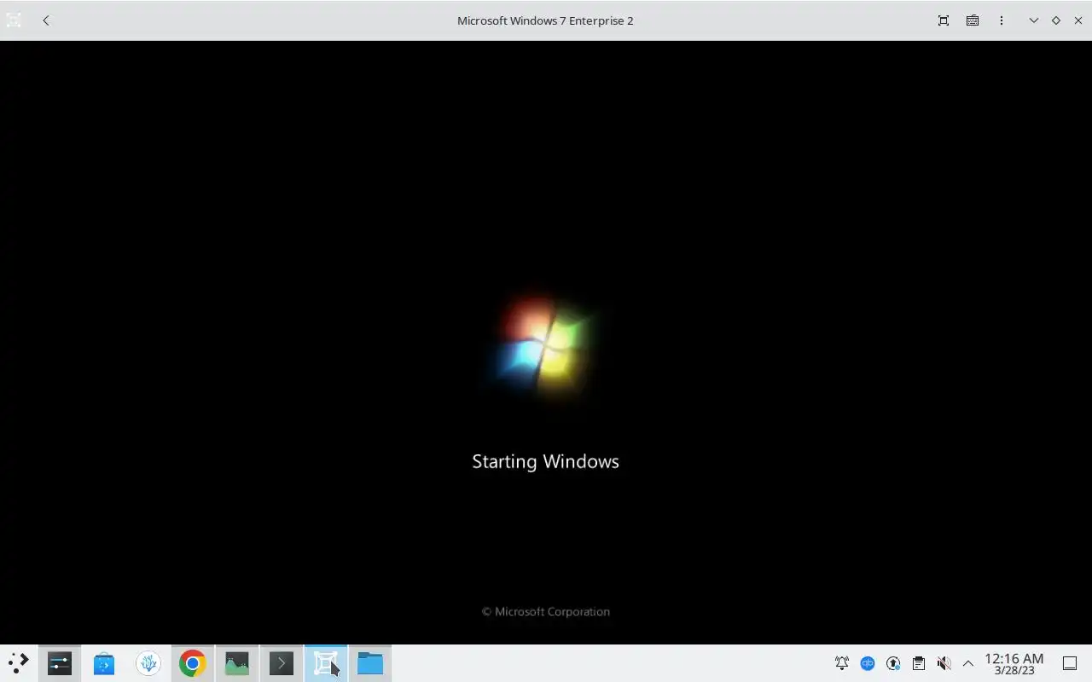Open System Settings from the taskbar
The image size is (1092, 682).
tap(60, 663)
